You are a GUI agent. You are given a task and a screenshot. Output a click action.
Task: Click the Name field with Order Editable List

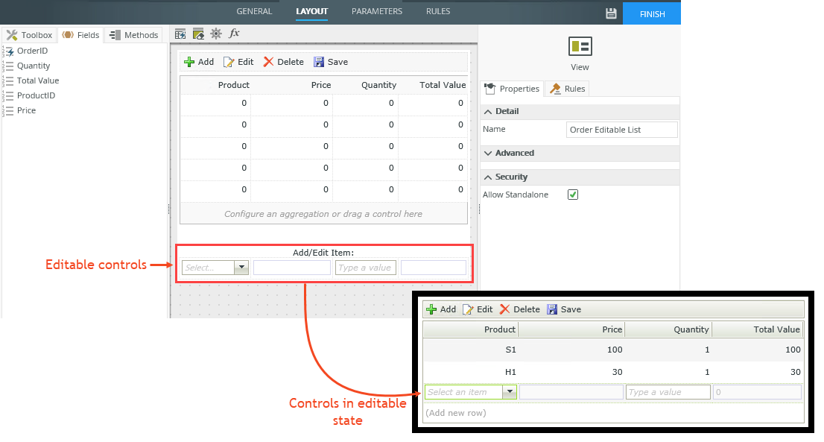(621, 130)
